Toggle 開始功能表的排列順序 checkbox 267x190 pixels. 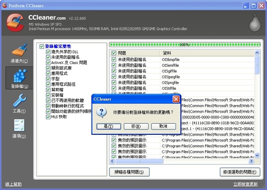pyautogui.click(x=48, y=112)
